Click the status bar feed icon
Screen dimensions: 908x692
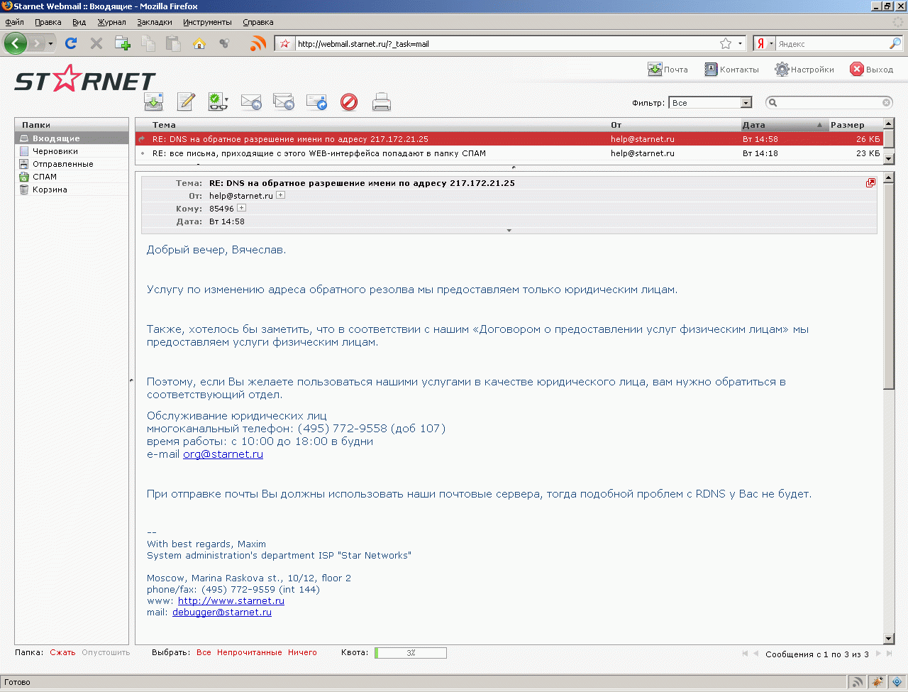pyautogui.click(x=858, y=682)
